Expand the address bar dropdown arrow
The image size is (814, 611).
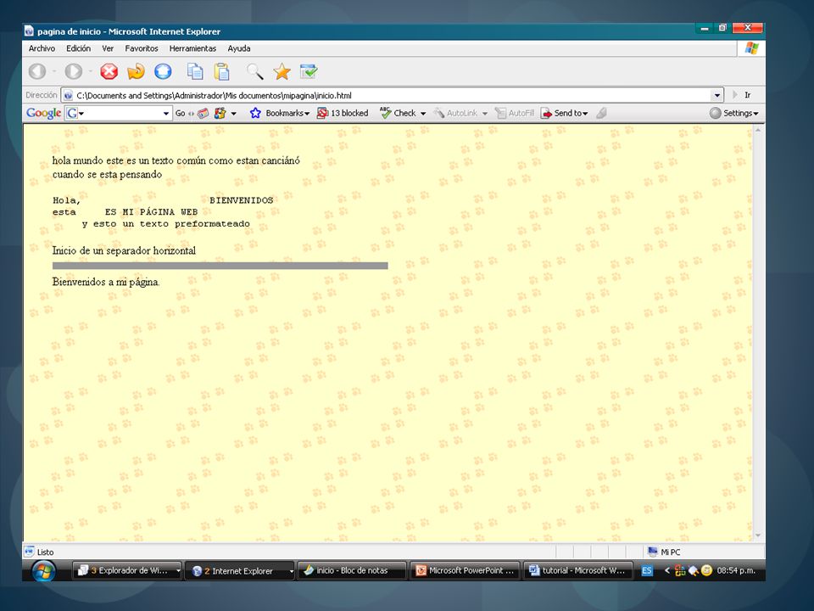717,95
